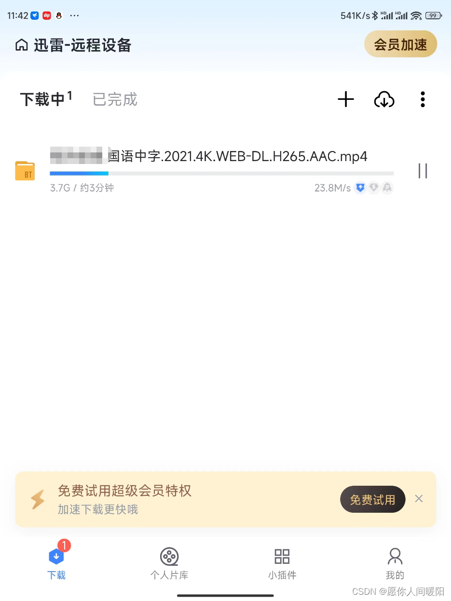Add a new download with plus icon
This screenshot has width=451, height=601.
[x=346, y=99]
